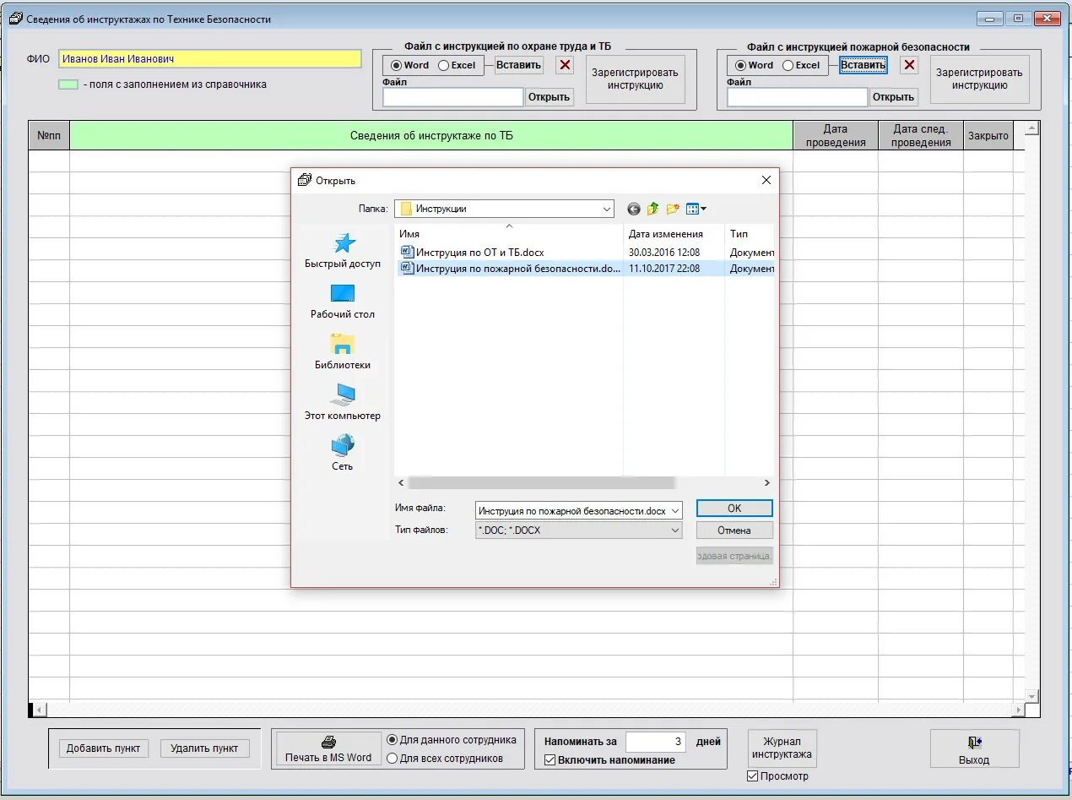Clear the labor safety instruction file (red X)
Screen dimensions: 1072x800
pyautogui.click(x=565, y=65)
